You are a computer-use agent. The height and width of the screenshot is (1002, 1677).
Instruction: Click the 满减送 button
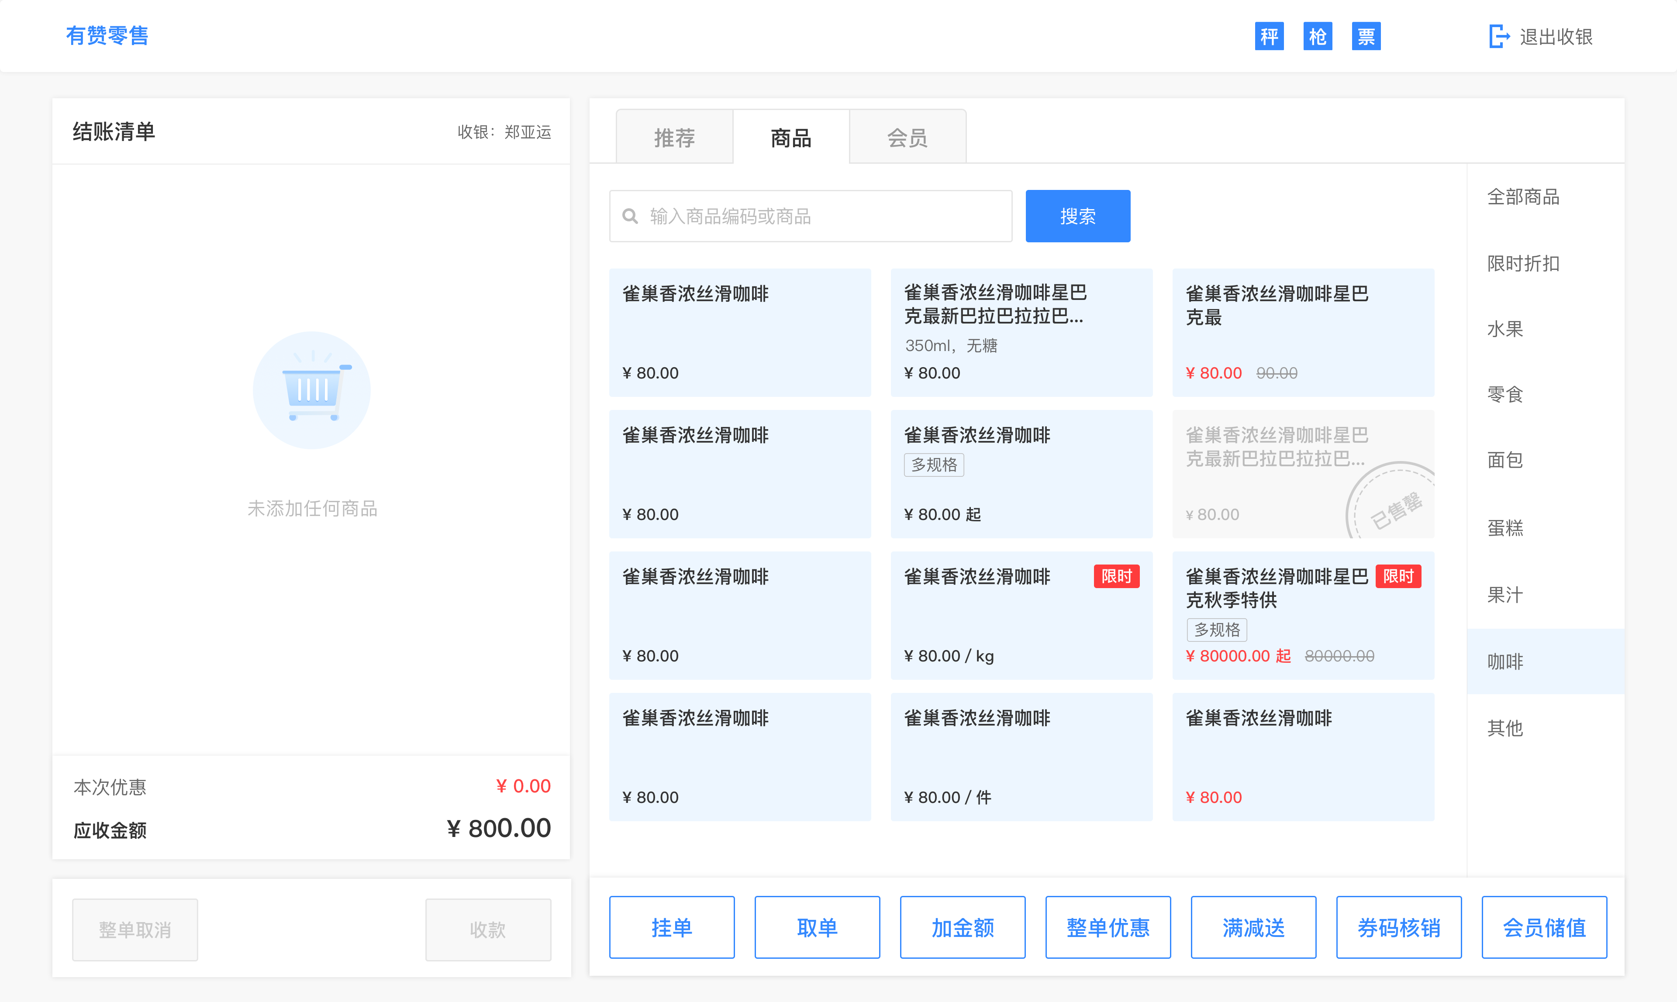1253,927
